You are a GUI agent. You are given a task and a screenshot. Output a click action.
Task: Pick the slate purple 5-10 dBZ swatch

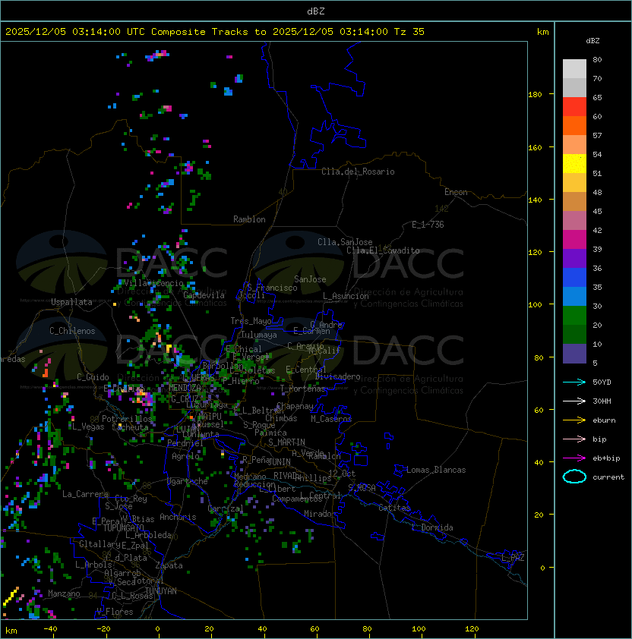pyautogui.click(x=574, y=354)
